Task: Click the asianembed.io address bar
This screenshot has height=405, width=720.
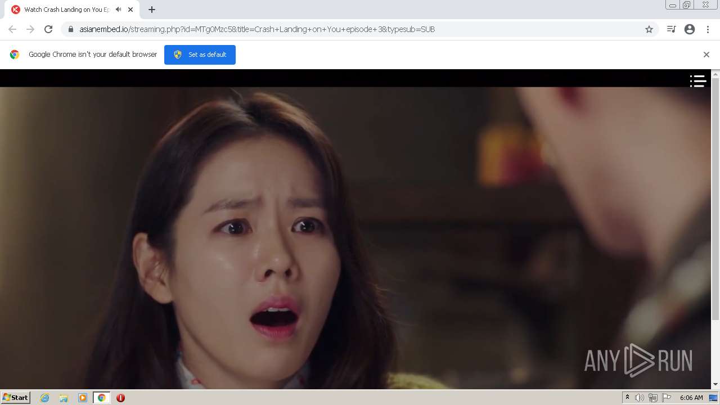Action: 360,29
